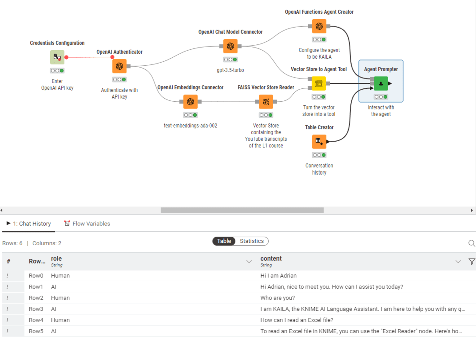Select the Row4 row ID cell
Screen dimensions: 476x342
tap(36, 320)
